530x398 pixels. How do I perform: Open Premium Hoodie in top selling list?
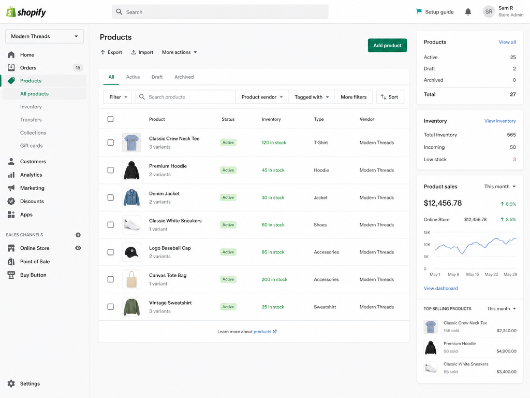click(x=470, y=347)
